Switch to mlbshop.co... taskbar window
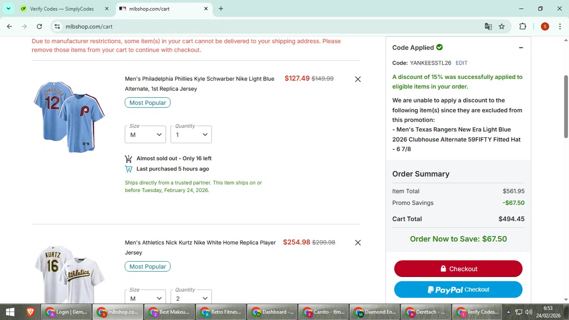The height and width of the screenshot is (320, 569). pos(118,312)
